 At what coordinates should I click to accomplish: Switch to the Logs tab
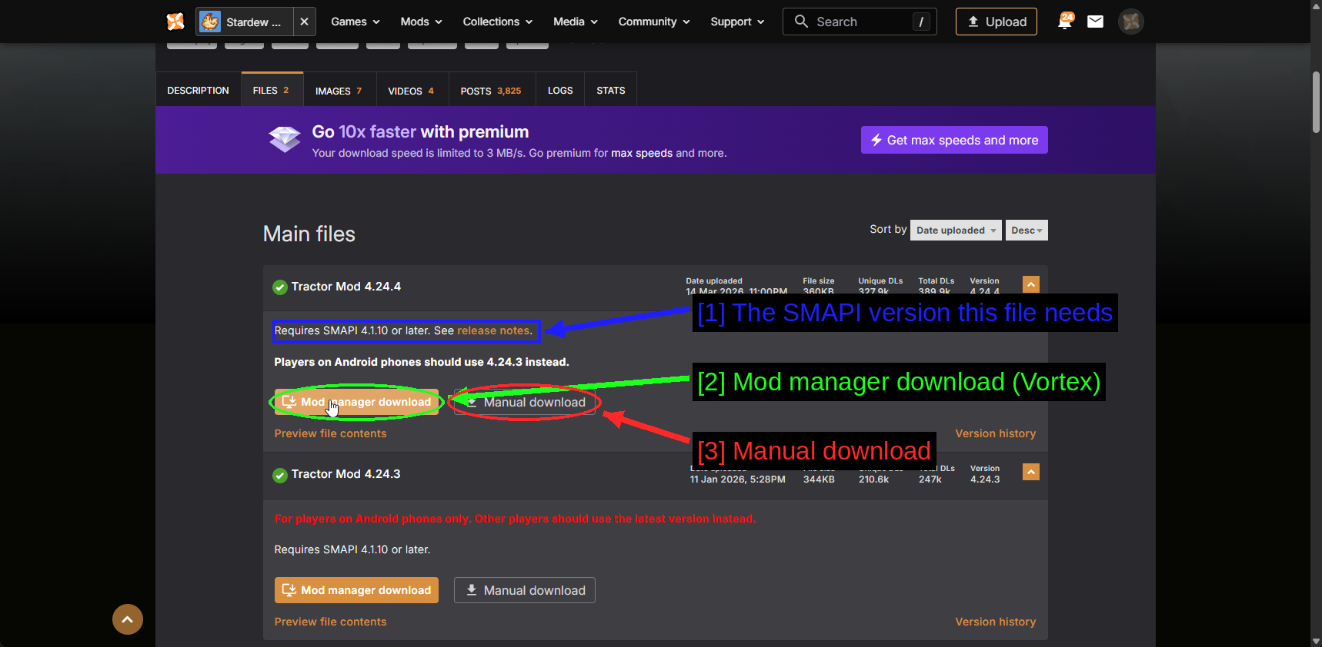[560, 91]
